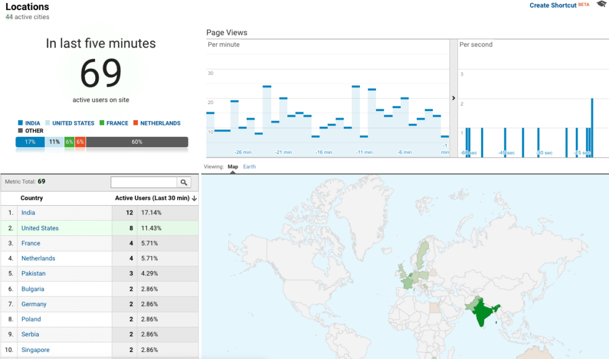This screenshot has height=359, width=609.
Task: Click the -11 min axis label
Action: tap(364, 152)
